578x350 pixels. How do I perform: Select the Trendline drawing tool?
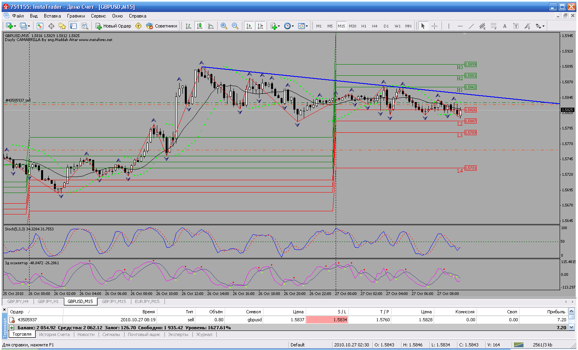coord(471,26)
